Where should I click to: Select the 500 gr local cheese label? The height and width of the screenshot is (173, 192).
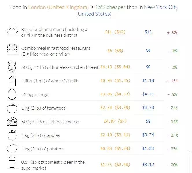click(x=50, y=122)
